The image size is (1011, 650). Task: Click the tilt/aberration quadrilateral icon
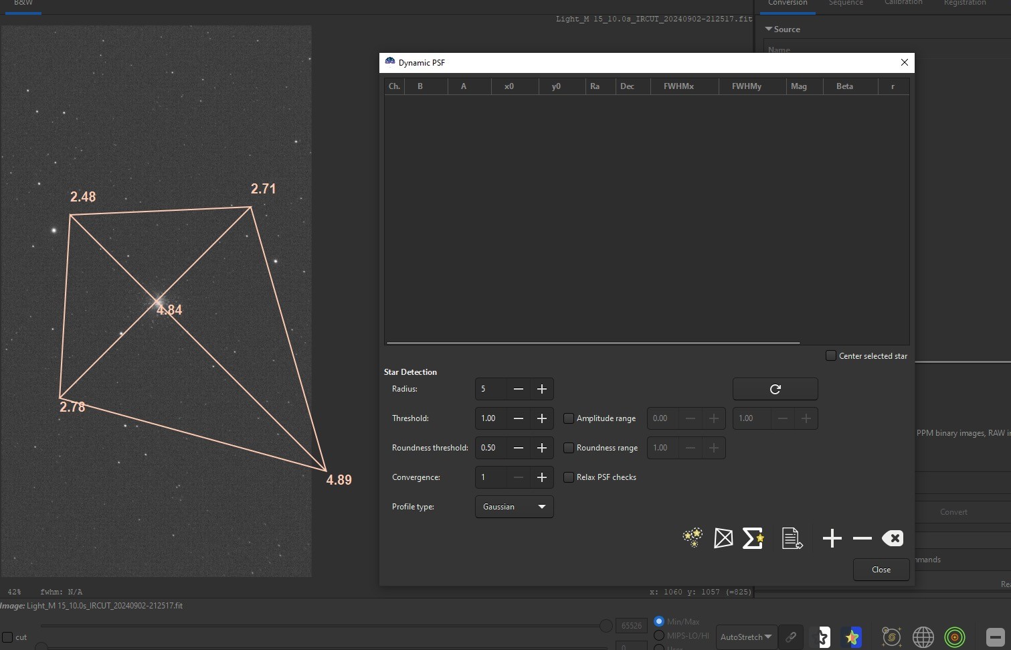pyautogui.click(x=723, y=538)
